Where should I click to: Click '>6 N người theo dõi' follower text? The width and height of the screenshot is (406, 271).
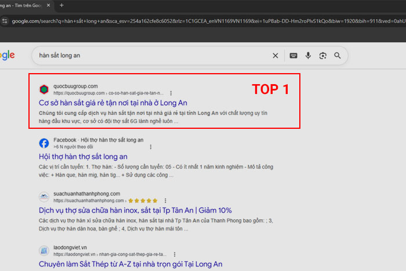coord(73,147)
